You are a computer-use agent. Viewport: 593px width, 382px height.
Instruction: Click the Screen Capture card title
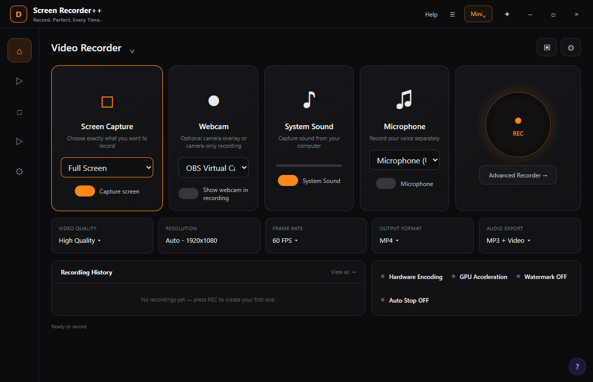coord(107,126)
